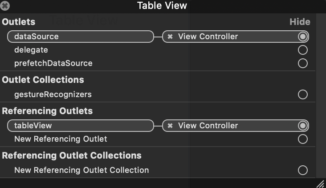The image size is (326, 188).
Task: Click the filled tableView connection circle
Action: 303,126
